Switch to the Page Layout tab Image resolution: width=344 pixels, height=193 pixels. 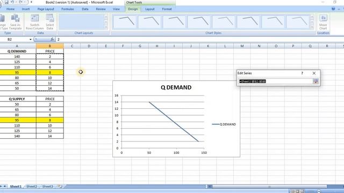click(46, 9)
